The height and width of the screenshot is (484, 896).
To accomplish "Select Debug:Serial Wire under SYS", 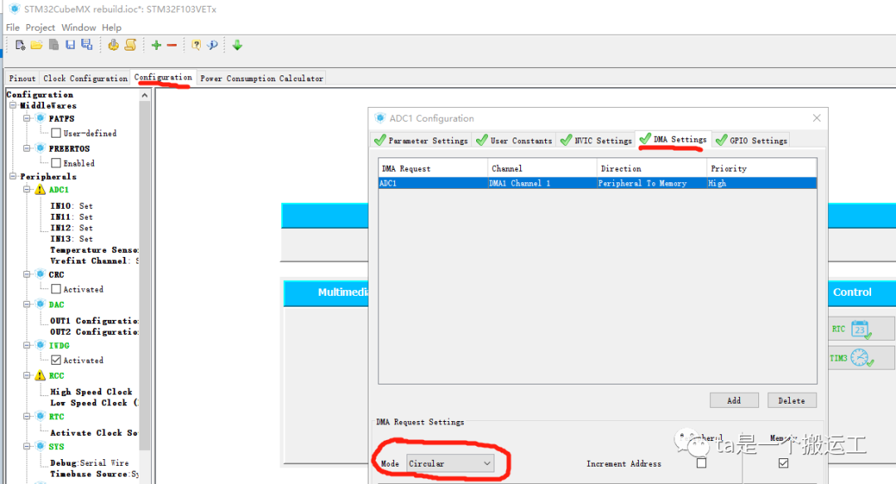I will pyautogui.click(x=89, y=463).
